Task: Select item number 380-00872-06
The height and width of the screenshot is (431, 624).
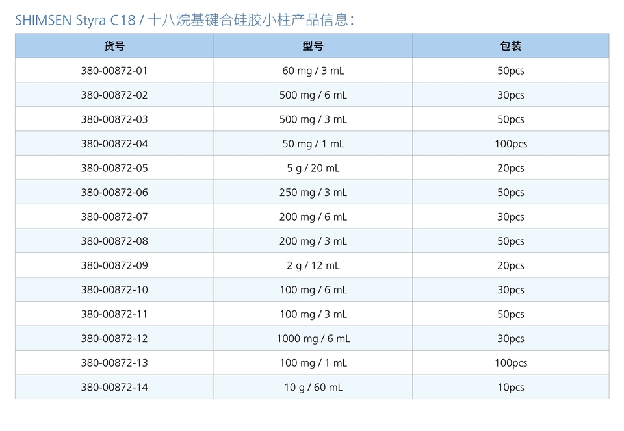Action: click(x=114, y=192)
